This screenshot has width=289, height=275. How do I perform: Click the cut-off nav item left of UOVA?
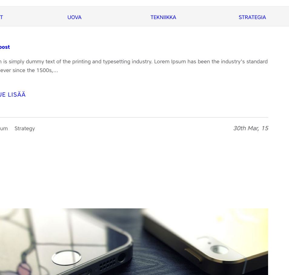click(x=2, y=17)
